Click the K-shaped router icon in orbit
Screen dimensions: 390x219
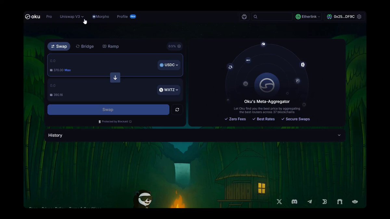click(303, 65)
